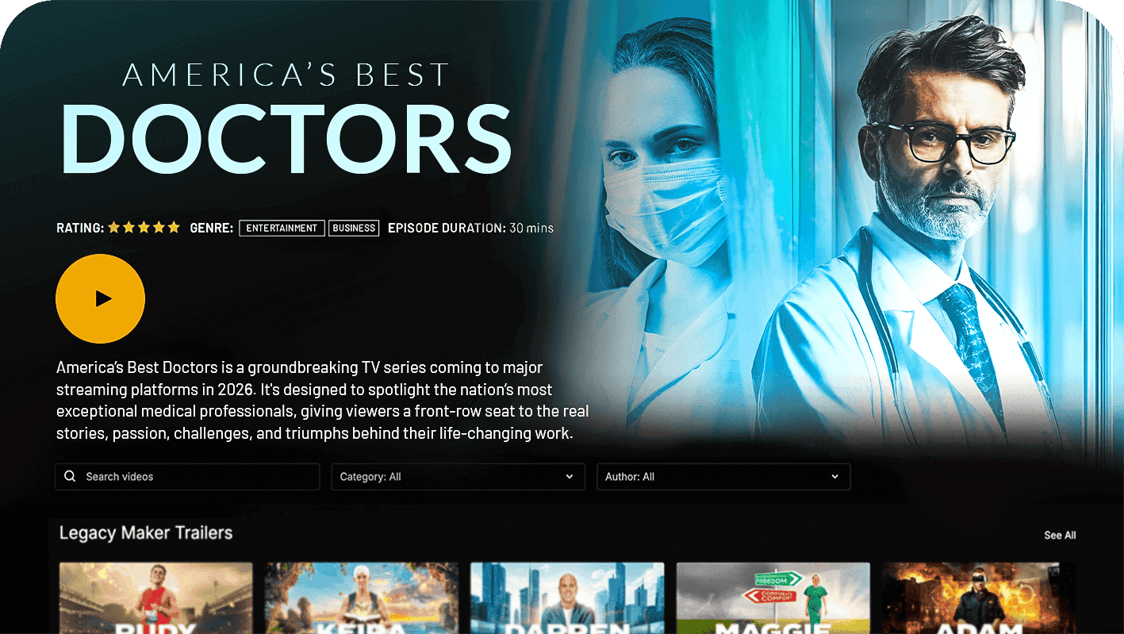The height and width of the screenshot is (634, 1124).
Task: Open the Darren trailer thumbnail
Action: [567, 597]
